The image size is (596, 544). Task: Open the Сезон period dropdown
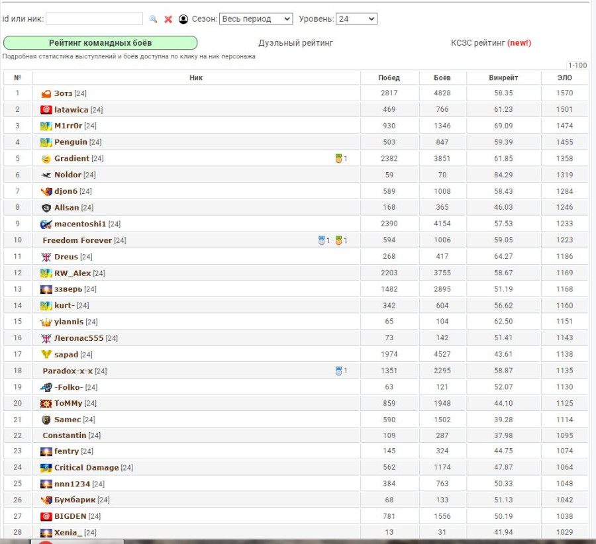click(x=256, y=19)
